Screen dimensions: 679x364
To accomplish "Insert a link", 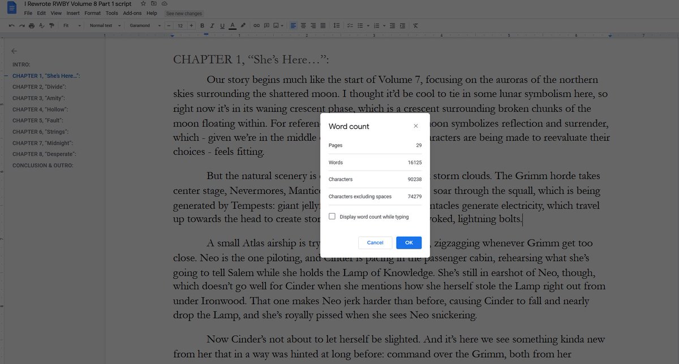I will coord(256,25).
